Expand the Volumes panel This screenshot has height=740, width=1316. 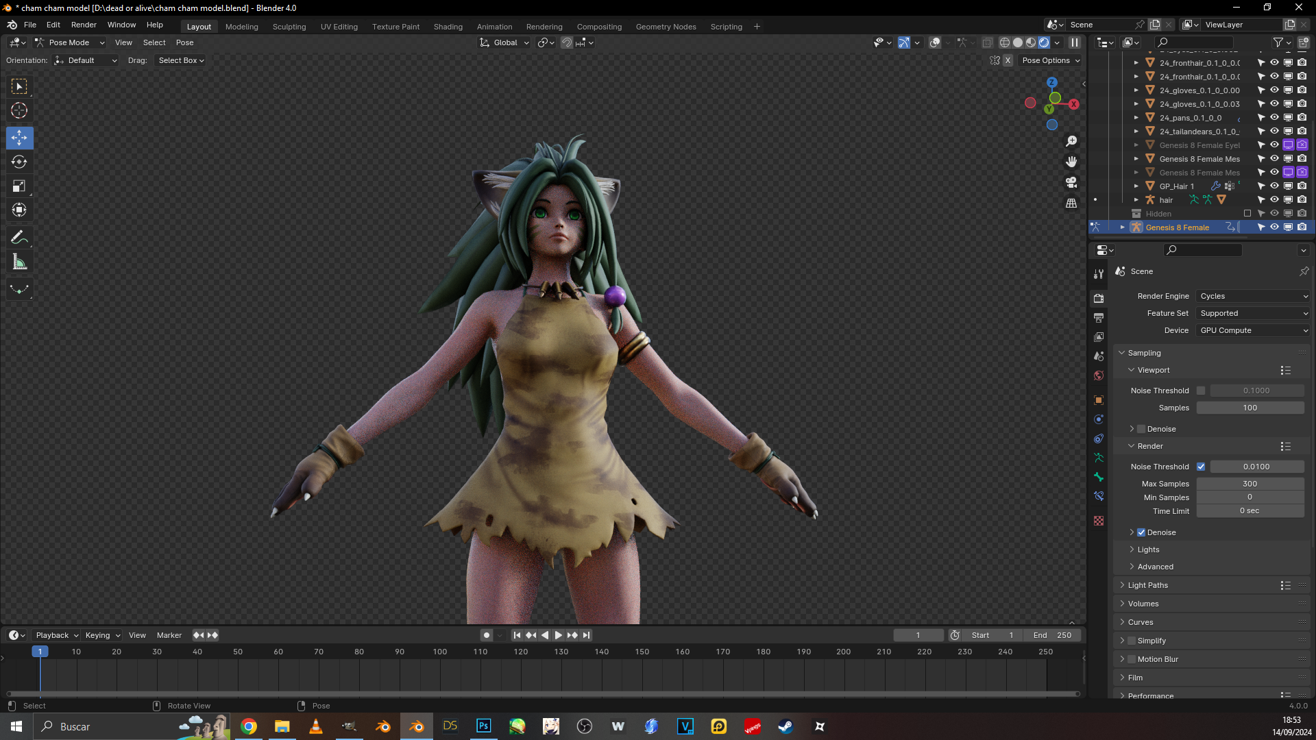(x=1143, y=604)
